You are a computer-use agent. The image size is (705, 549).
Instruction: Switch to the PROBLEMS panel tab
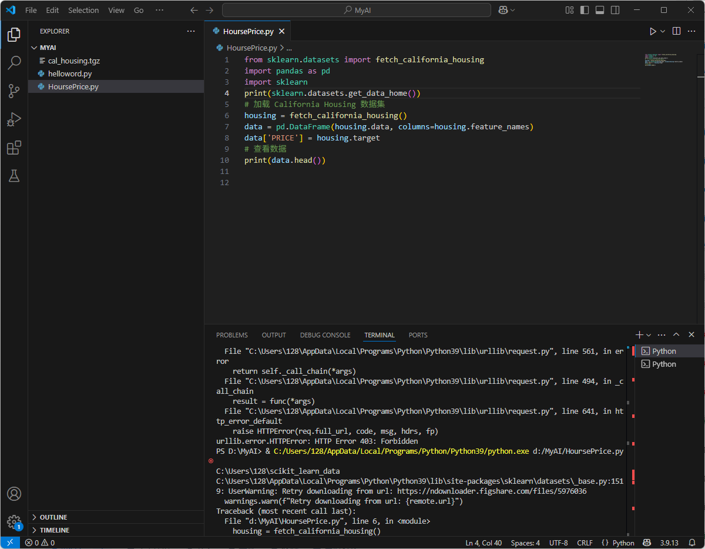231,335
